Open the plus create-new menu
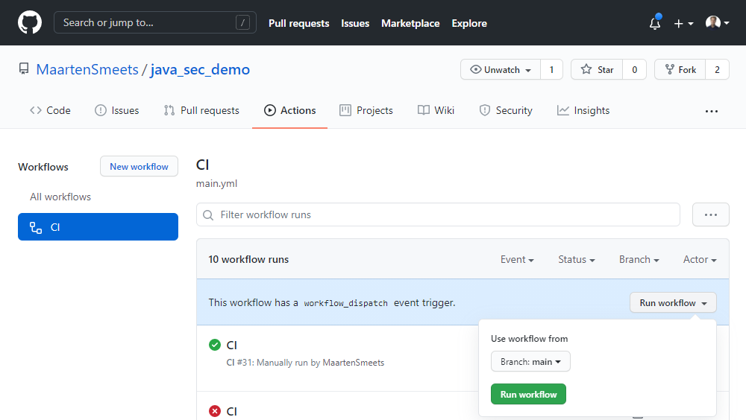Screen dimensions: 746x420 click(x=683, y=23)
